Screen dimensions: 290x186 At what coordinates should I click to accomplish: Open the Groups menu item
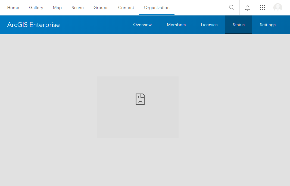[101, 8]
